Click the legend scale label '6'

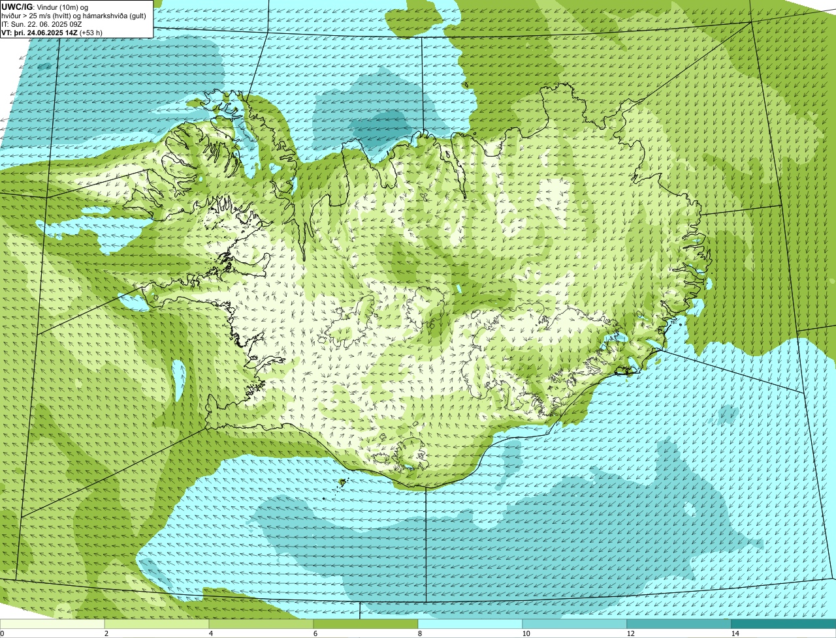click(x=315, y=633)
